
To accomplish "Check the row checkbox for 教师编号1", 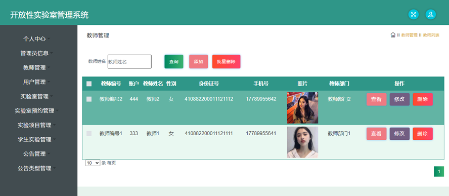I will coord(89,133).
